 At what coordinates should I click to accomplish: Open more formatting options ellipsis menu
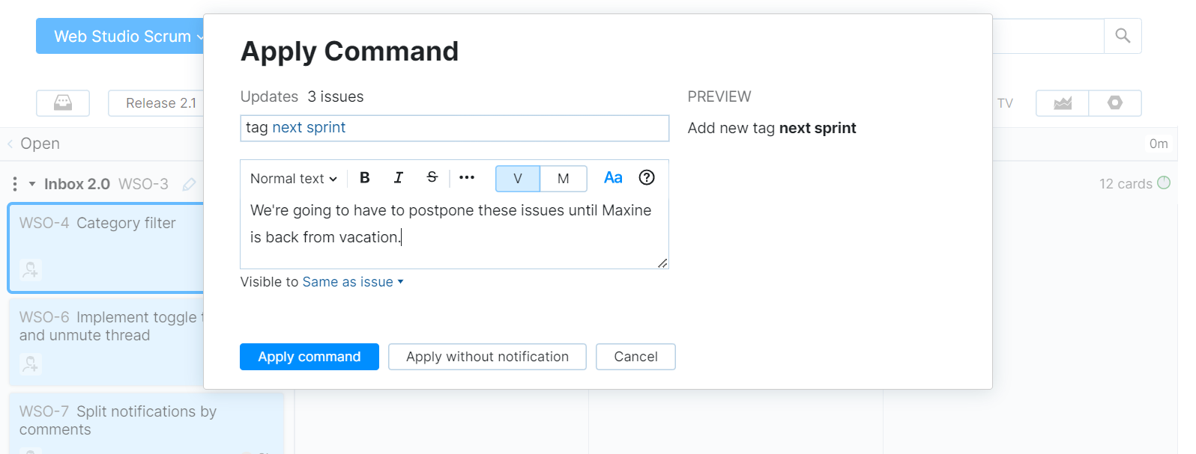click(x=467, y=178)
